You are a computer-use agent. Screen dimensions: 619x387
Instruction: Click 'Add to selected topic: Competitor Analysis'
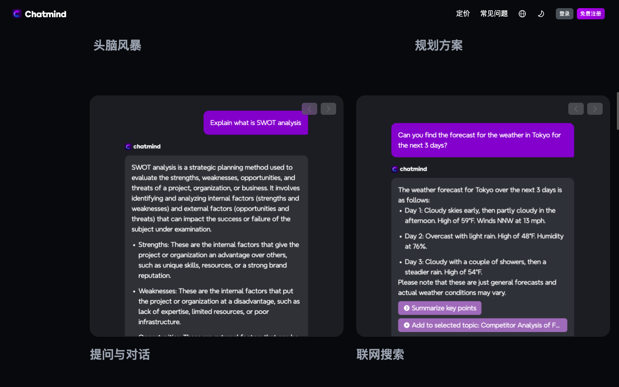[x=482, y=325]
